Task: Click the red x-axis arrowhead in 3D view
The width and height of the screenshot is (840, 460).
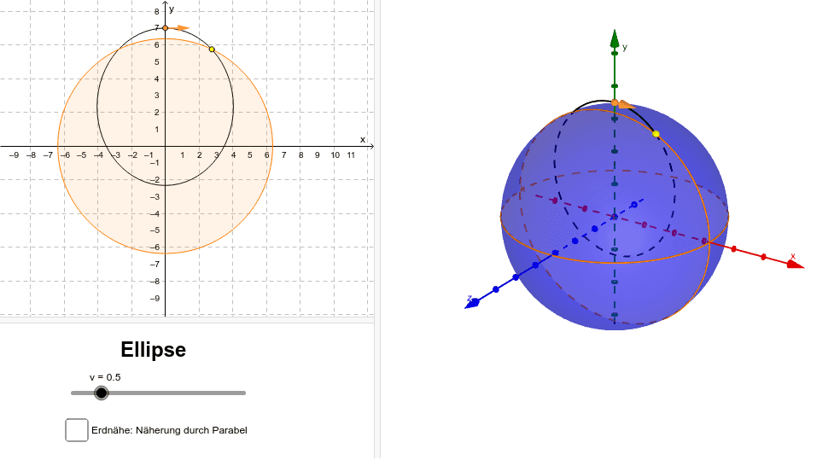Action: [796, 264]
